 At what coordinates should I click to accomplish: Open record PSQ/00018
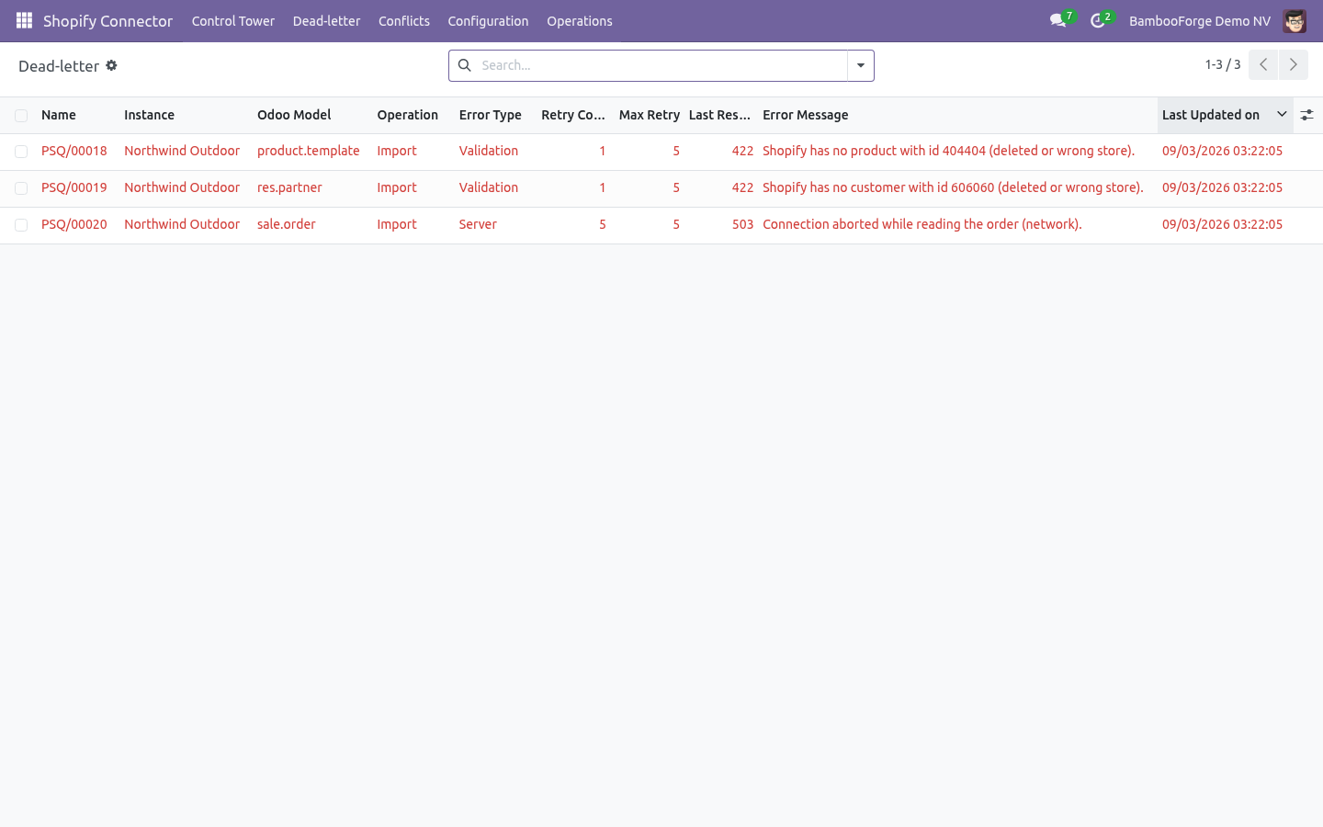[x=74, y=151]
